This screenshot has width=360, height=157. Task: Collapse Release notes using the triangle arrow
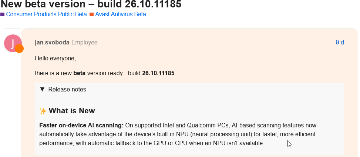pyautogui.click(x=42, y=89)
